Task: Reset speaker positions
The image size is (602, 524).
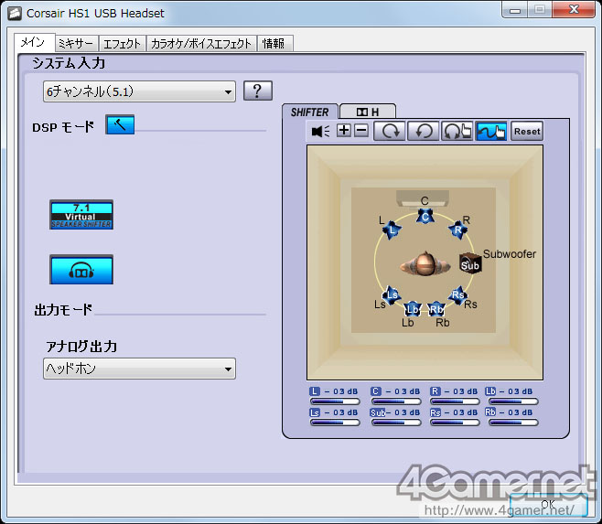Action: 527,132
